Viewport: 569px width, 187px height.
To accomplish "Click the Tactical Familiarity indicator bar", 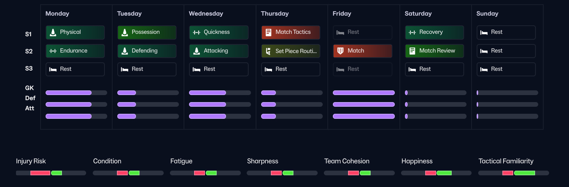I will tap(514, 173).
